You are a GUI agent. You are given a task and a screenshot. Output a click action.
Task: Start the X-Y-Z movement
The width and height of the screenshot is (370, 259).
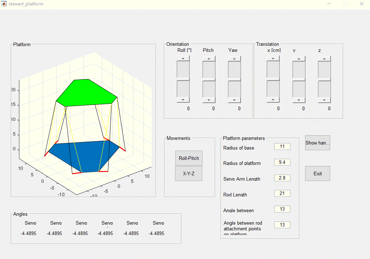[189, 174]
